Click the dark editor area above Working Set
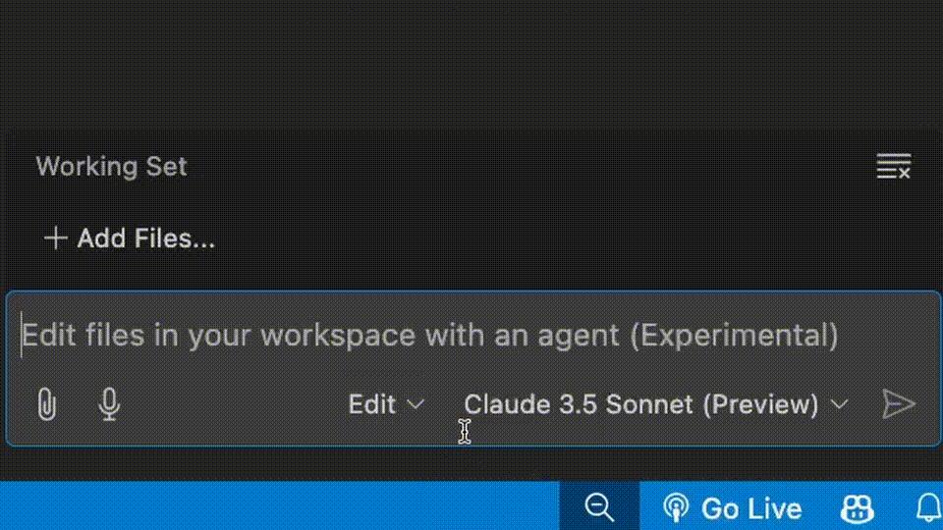 coord(471,64)
